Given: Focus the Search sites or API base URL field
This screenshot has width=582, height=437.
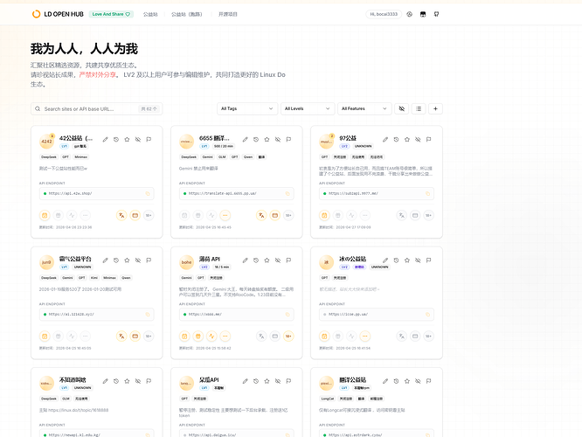Looking at the screenshot, I should point(96,108).
